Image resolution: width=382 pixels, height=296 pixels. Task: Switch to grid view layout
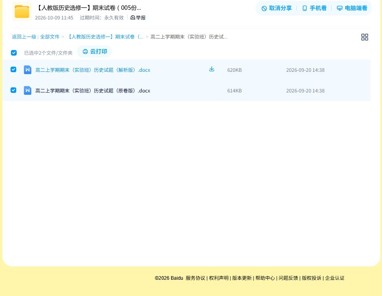tap(365, 37)
